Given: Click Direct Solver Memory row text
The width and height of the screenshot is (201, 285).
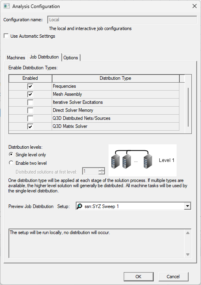Looking at the screenshot, I should (73, 110).
